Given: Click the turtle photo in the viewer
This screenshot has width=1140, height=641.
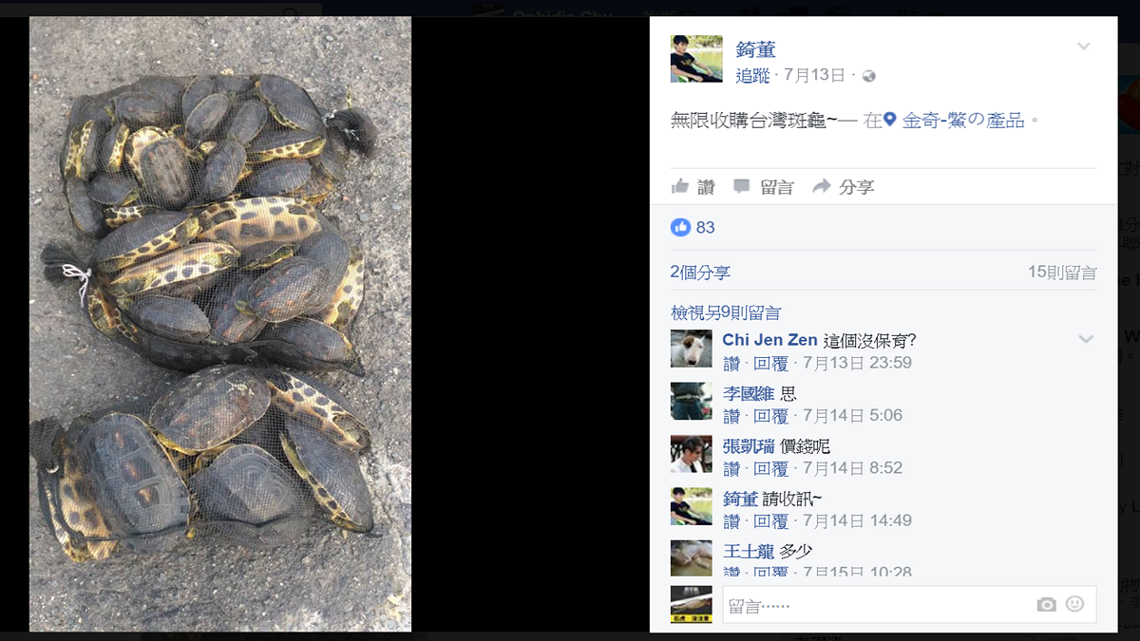Looking at the screenshot, I should (x=220, y=324).
